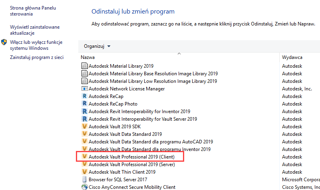Click the Cisco AnyConnect Secure Mobility Client icon
The image size is (320, 190).
84,187
